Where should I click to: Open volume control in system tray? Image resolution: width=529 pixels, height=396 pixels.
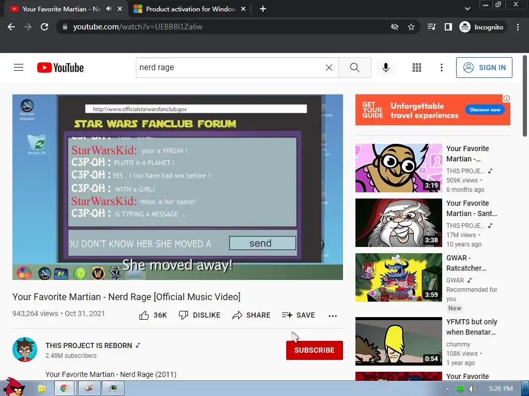[472, 389]
